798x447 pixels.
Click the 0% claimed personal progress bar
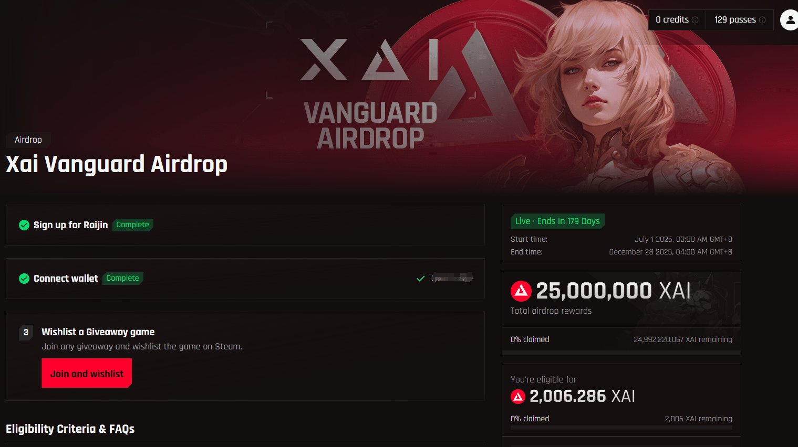(x=621, y=428)
